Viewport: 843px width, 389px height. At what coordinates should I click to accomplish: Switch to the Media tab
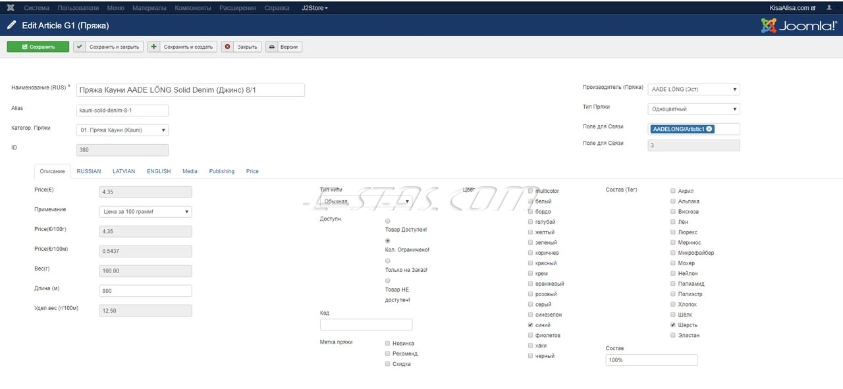pyautogui.click(x=190, y=171)
